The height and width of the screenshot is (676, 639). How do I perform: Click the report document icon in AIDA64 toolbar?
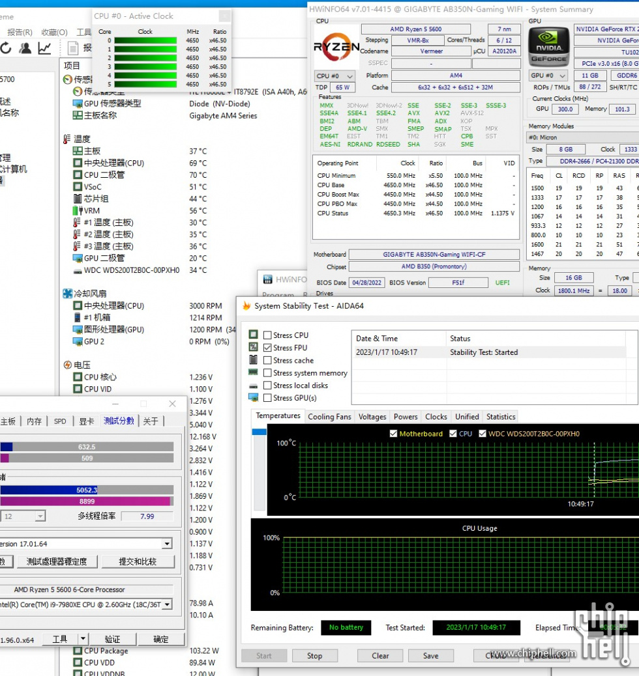(73, 48)
